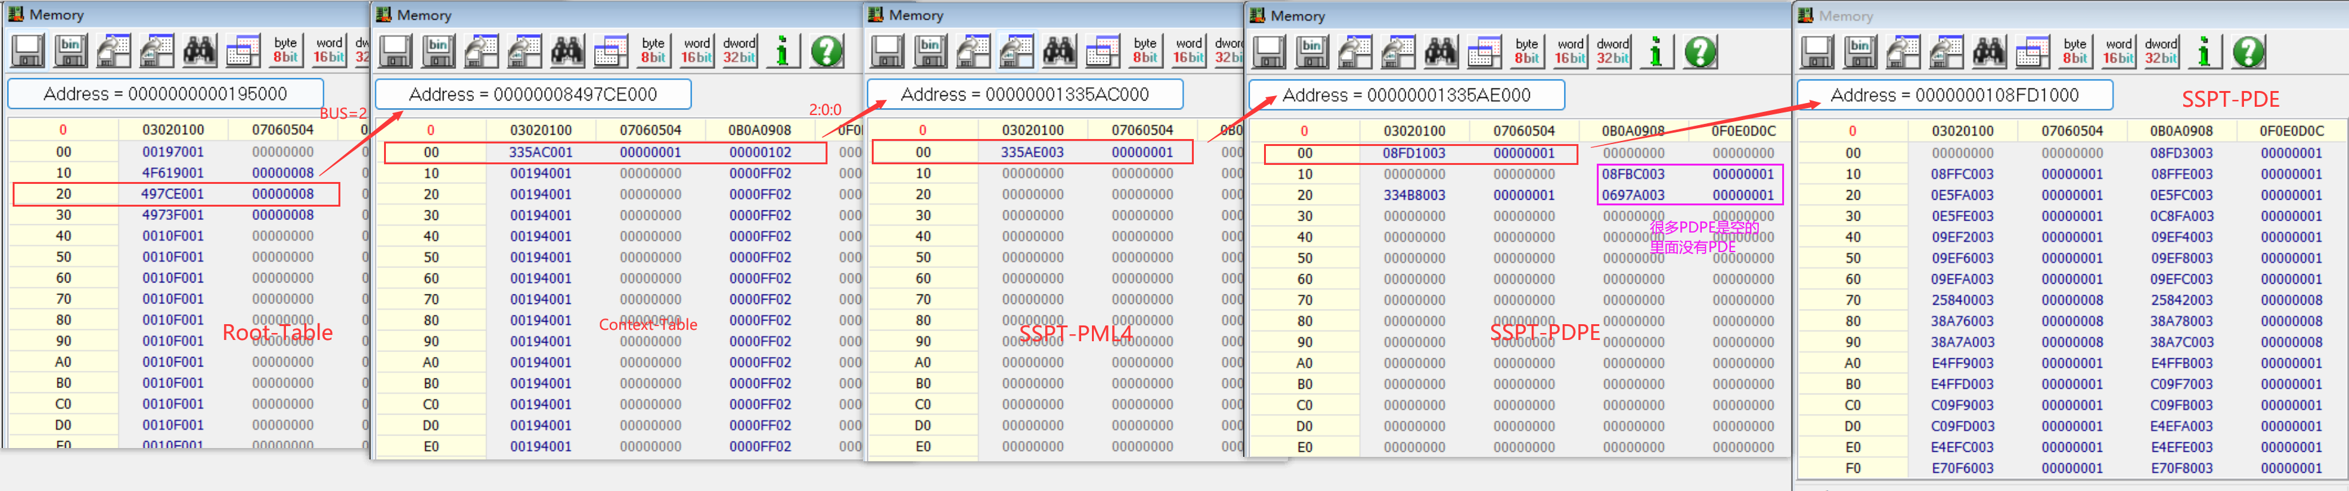The image size is (2349, 491).
Task: Open green Help question mark in the 0000000108FD1000 window
Action: click(x=2248, y=52)
